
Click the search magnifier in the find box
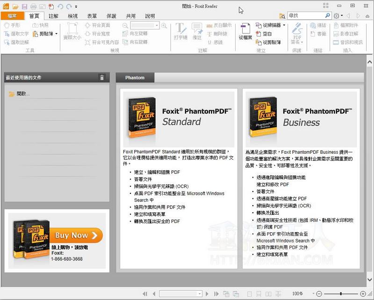click(x=328, y=15)
